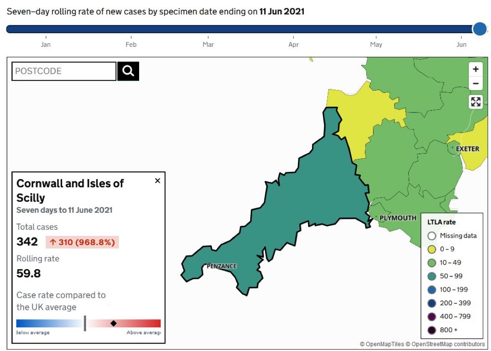Click the 0 – 9 yellow legend swatch

432,249
